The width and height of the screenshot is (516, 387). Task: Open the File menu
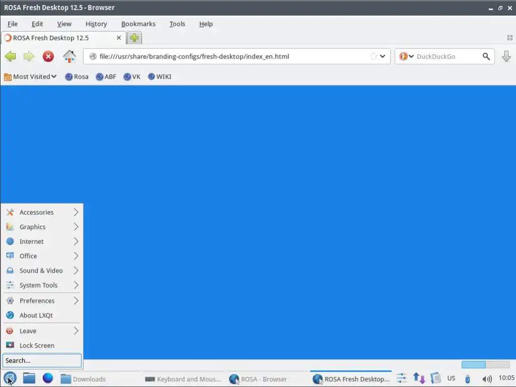tap(13, 24)
